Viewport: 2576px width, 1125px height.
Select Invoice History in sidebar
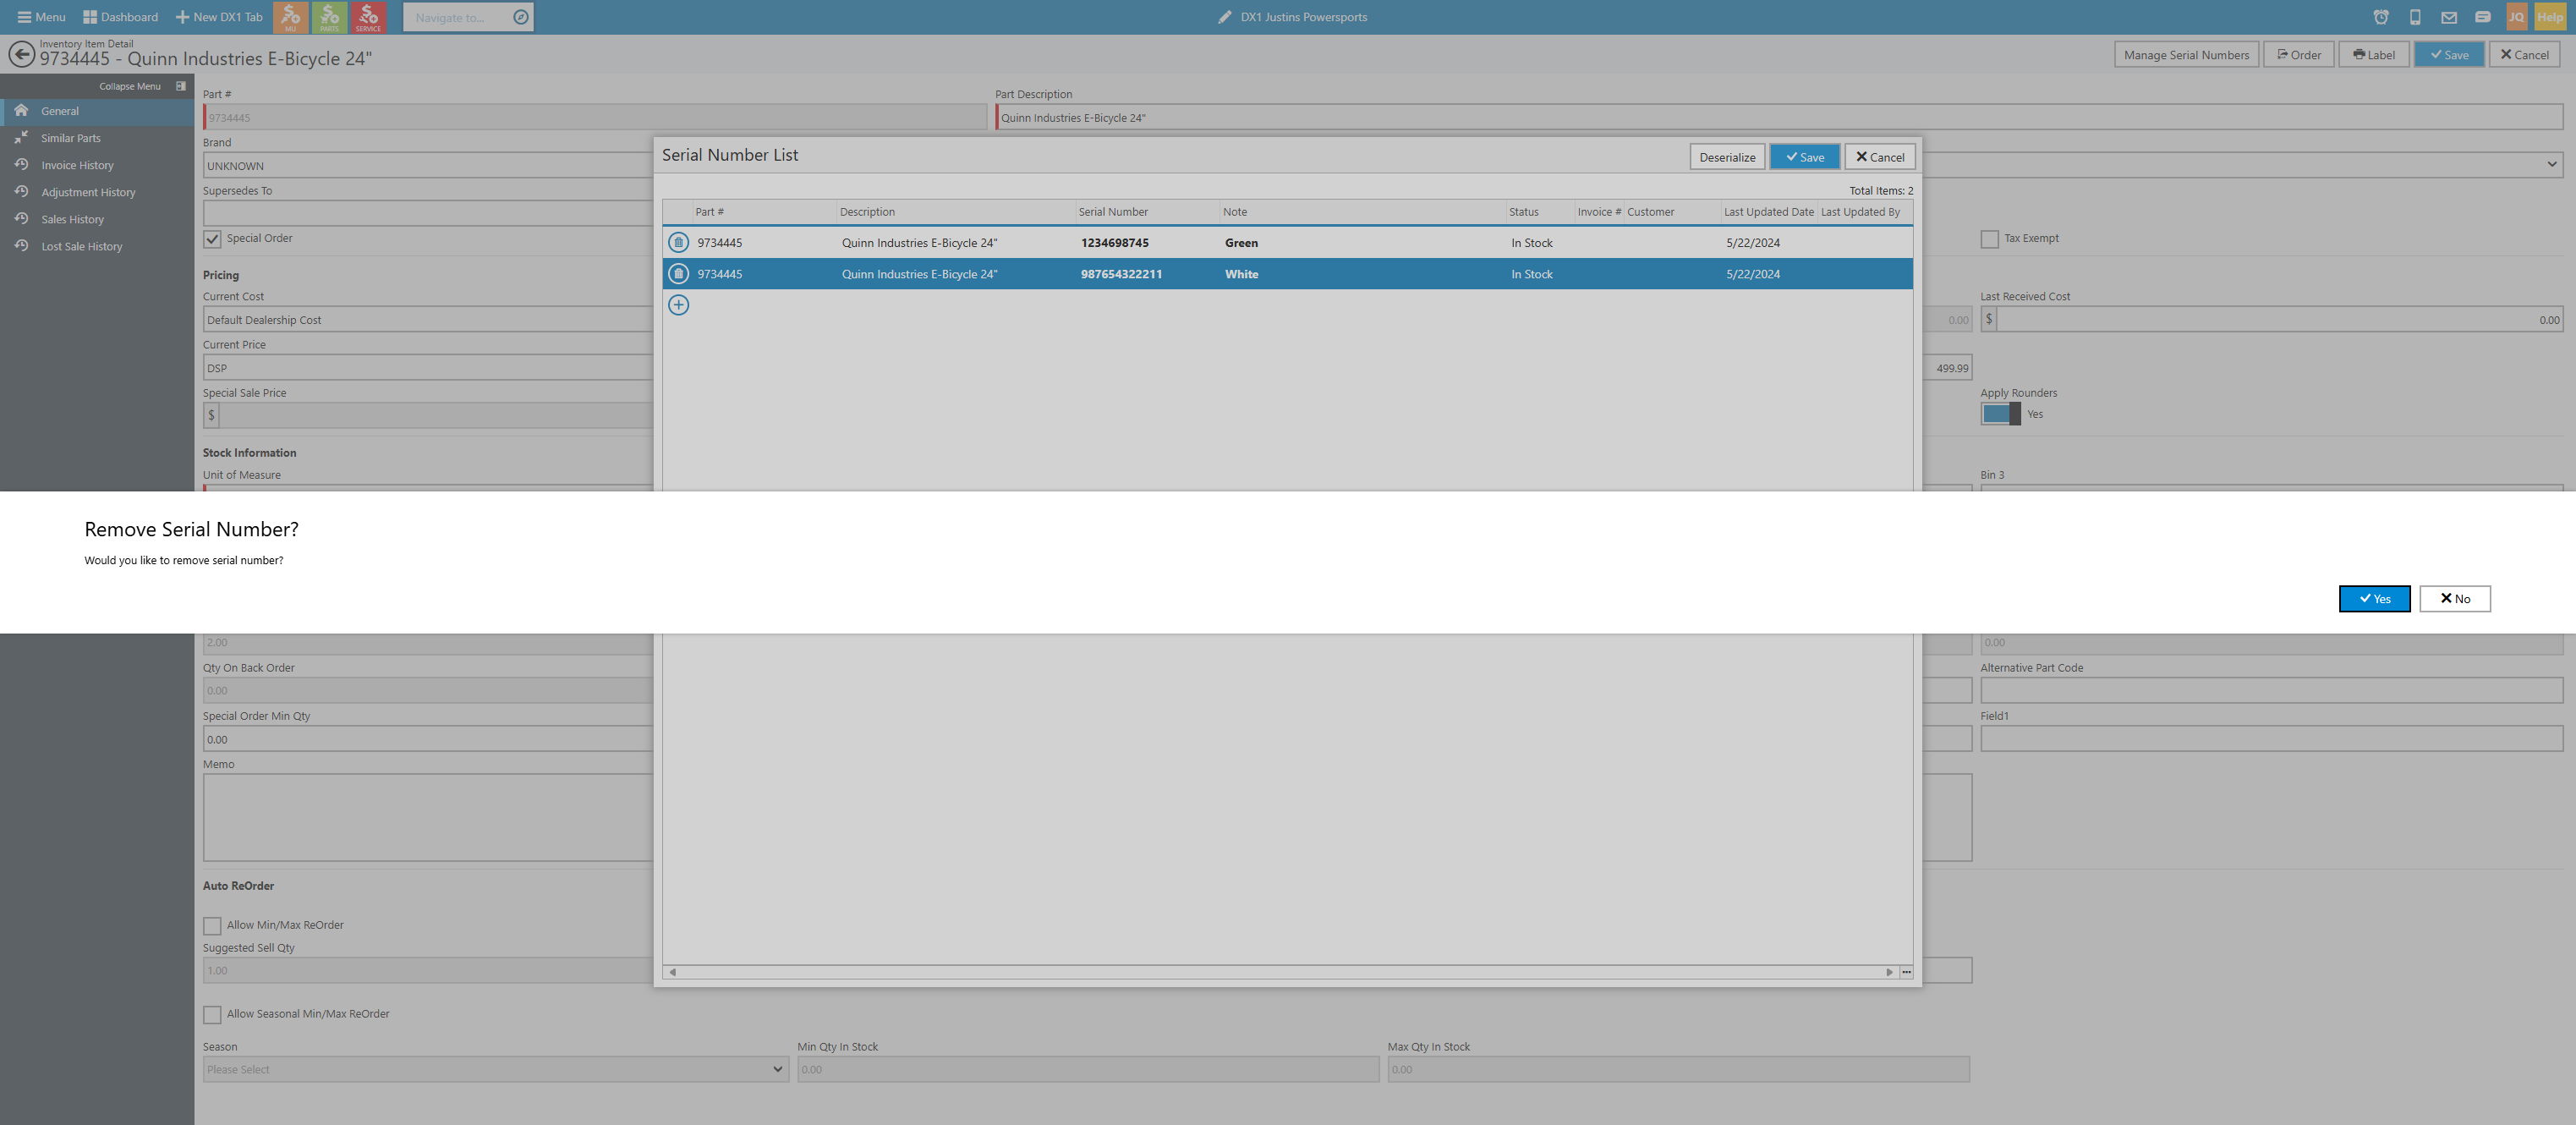pyautogui.click(x=97, y=165)
